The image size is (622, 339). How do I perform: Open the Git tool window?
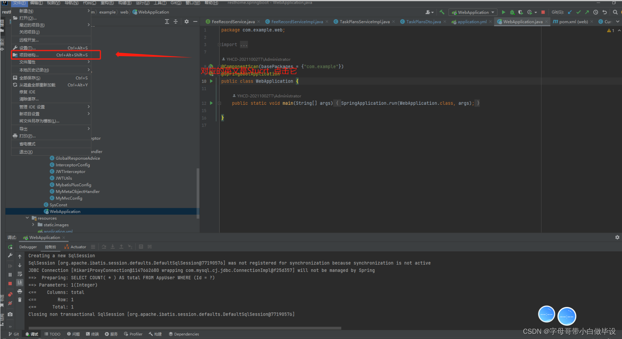point(14,334)
